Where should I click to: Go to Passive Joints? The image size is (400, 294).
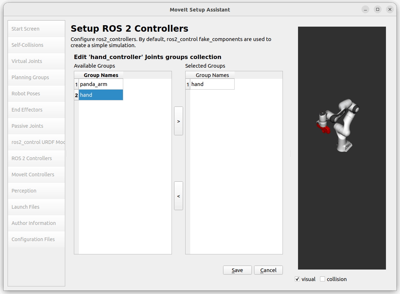tap(36, 126)
